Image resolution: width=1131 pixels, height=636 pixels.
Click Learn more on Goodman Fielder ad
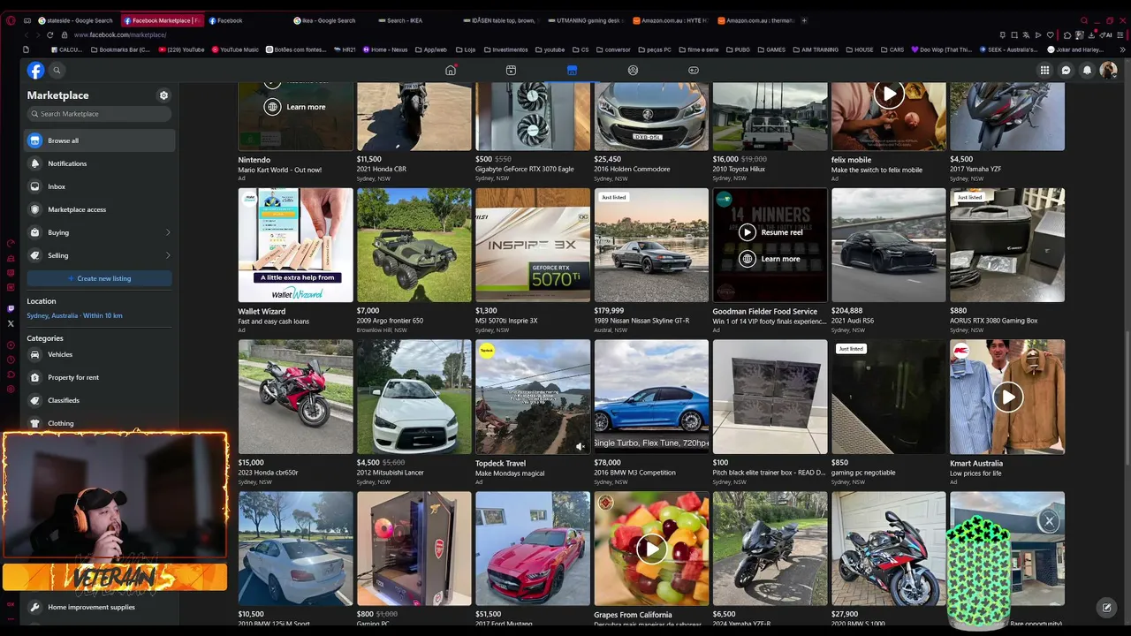click(x=770, y=259)
